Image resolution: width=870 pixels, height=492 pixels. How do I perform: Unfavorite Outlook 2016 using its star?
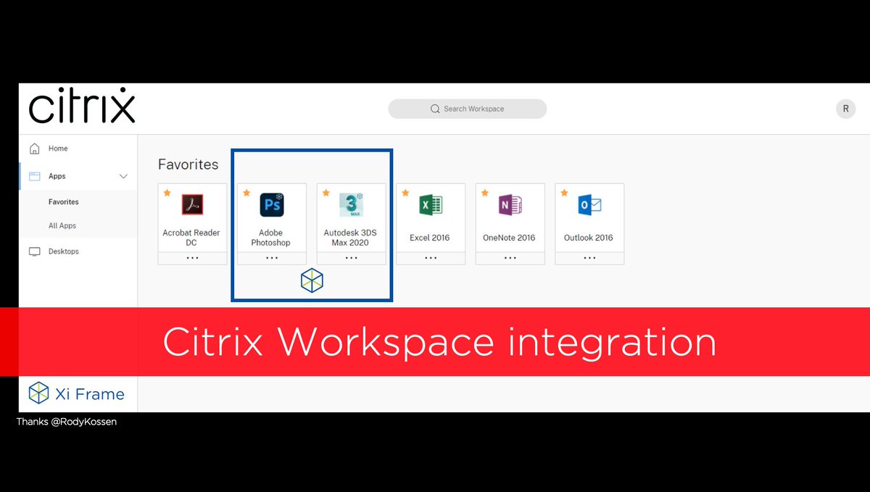pos(564,193)
